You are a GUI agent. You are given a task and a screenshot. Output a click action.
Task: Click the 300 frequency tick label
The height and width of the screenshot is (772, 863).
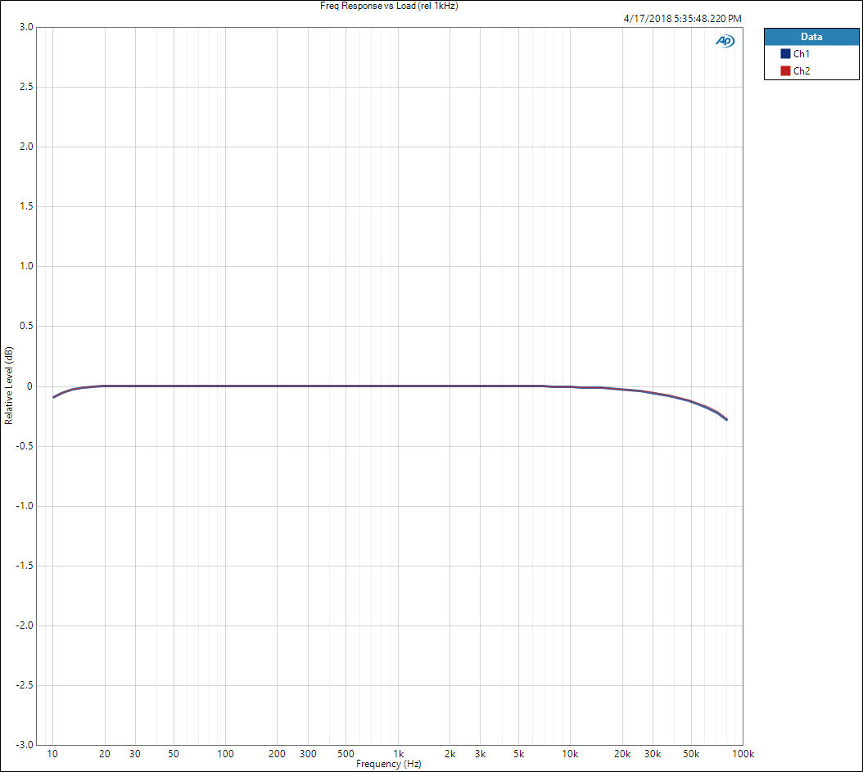(308, 754)
